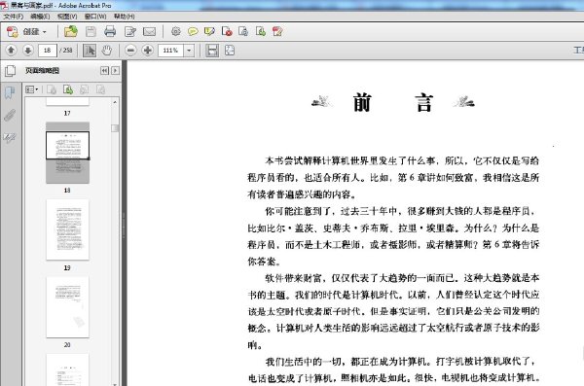Select the highlight text tool icon
The height and width of the screenshot is (386, 584).
point(209,32)
